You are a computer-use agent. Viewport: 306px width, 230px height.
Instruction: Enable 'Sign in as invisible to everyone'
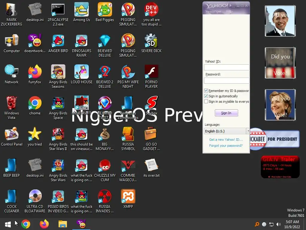[206, 102]
